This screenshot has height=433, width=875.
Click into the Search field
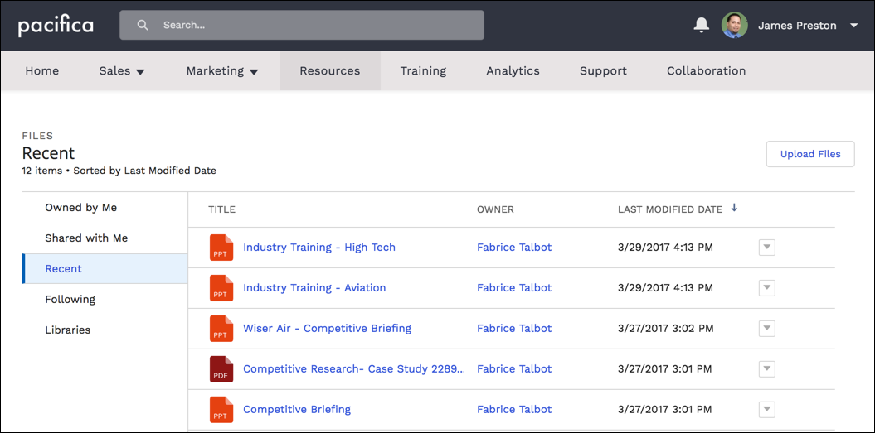point(315,26)
